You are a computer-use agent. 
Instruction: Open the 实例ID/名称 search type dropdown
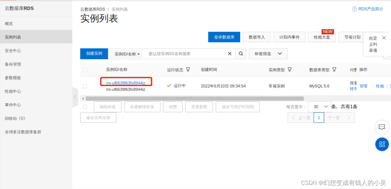127,54
